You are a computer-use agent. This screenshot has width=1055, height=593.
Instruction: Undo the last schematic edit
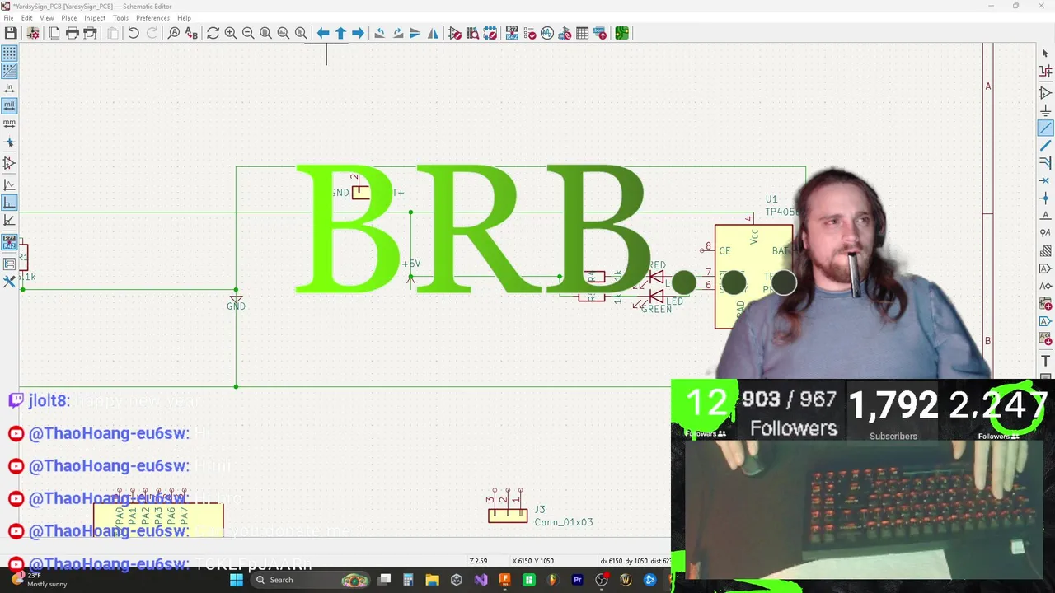tap(134, 33)
